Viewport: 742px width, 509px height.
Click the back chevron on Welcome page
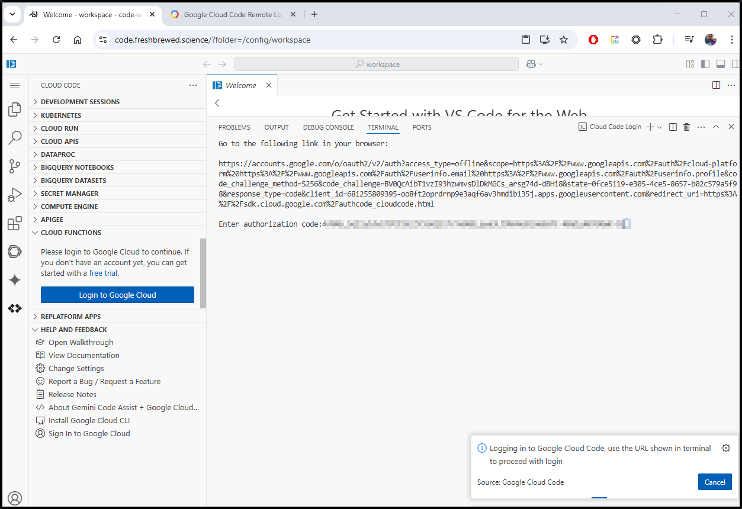(x=217, y=103)
